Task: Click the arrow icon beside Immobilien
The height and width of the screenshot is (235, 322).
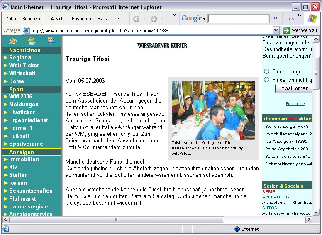Action: pos(6,159)
